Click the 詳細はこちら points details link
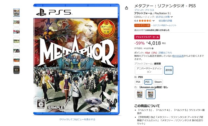The image size is (208, 126). tap(165, 52)
